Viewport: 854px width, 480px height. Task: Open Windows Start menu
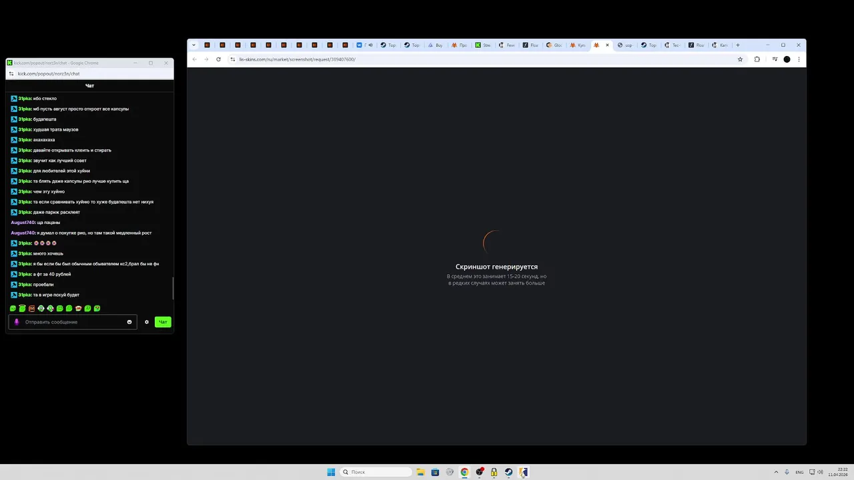tap(331, 472)
